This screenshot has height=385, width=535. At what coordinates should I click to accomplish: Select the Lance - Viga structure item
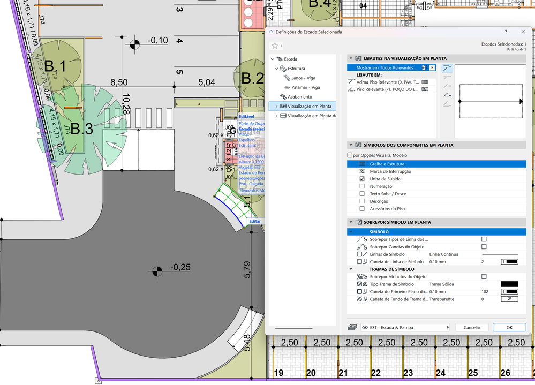(x=303, y=78)
